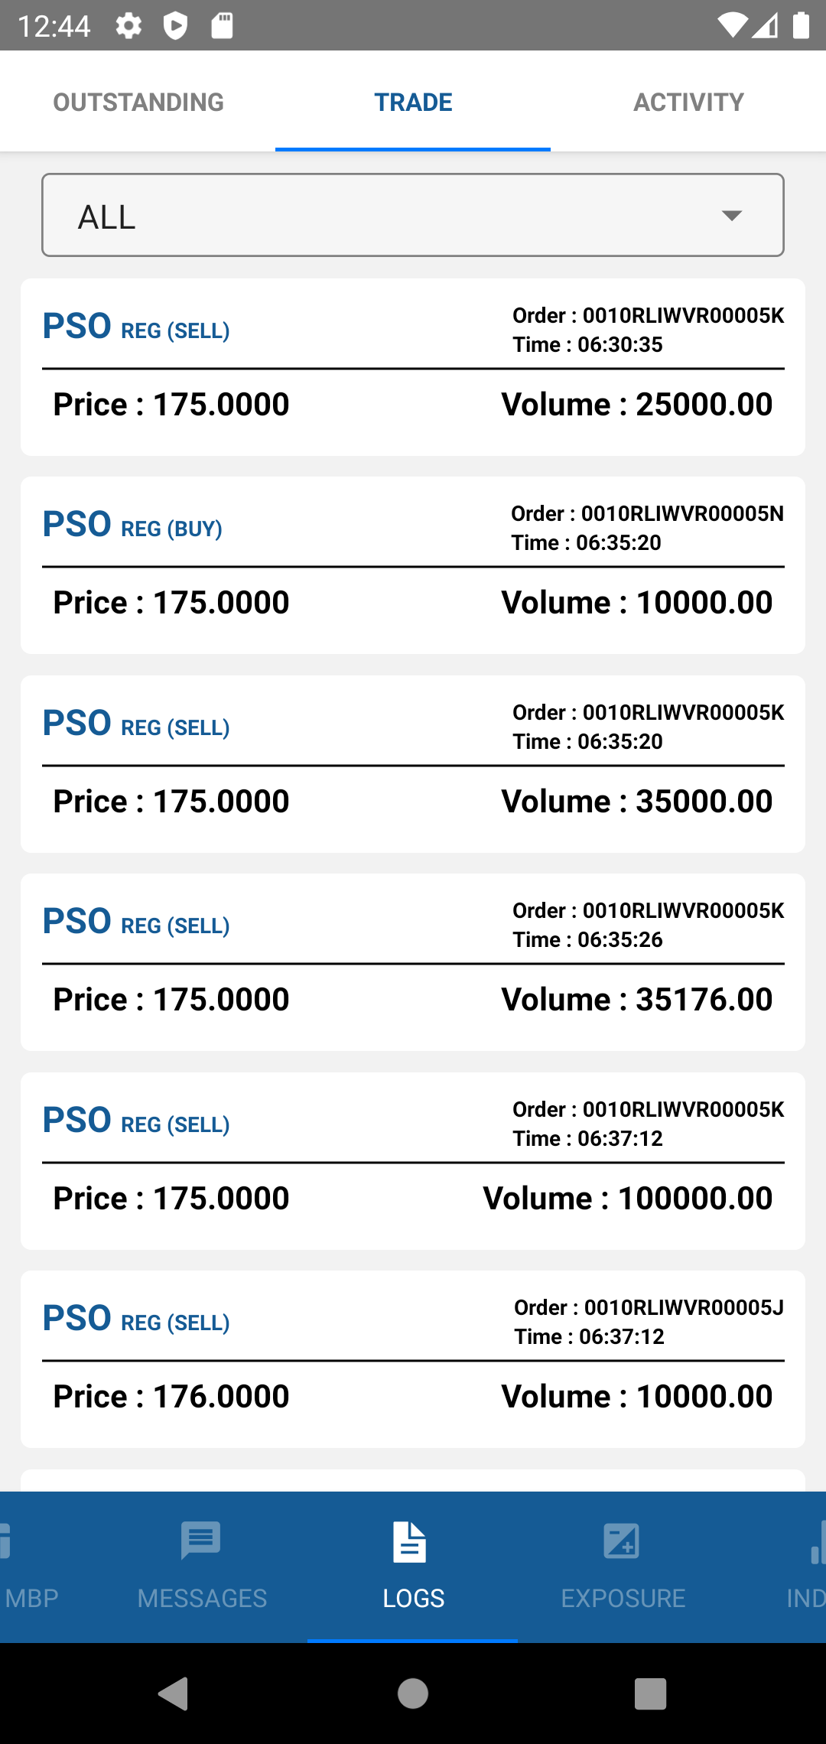Open the PSO SELL trade with volume 25000.00
The image size is (826, 1744).
[413, 367]
